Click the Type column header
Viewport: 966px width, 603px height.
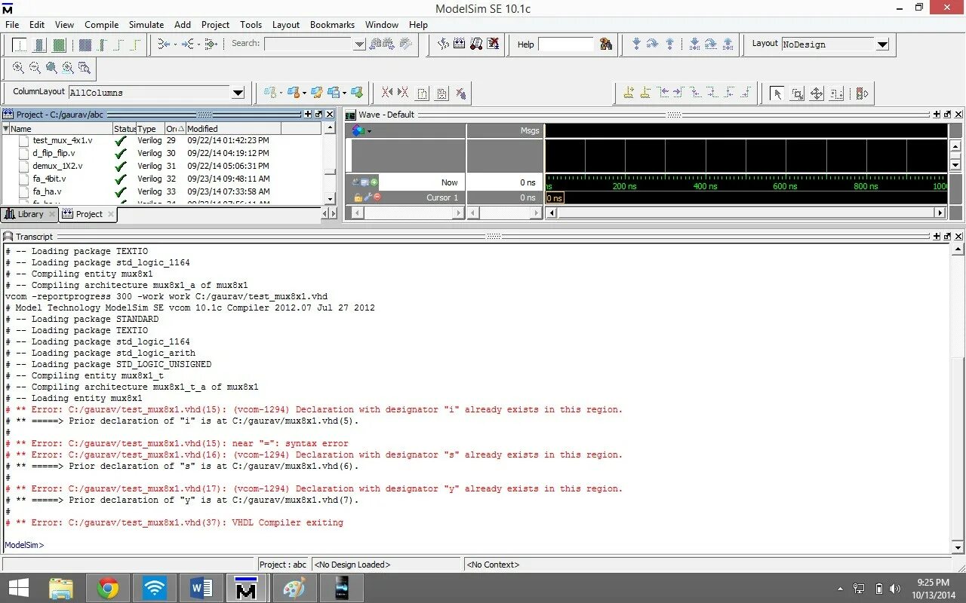point(149,129)
